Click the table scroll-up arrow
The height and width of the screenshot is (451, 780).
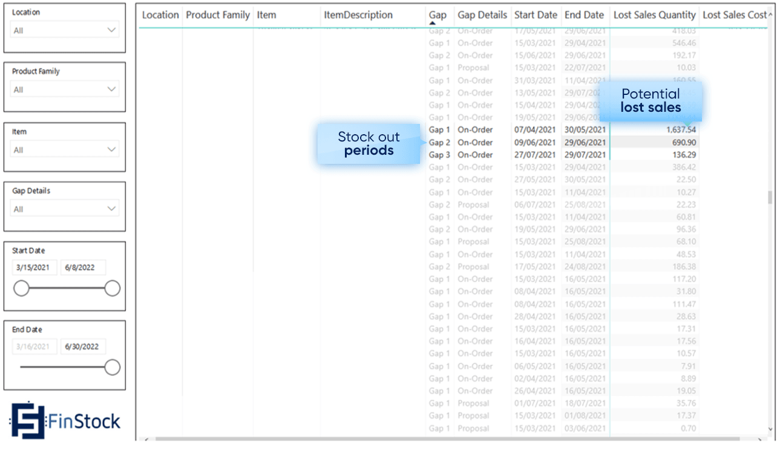tap(770, 15)
